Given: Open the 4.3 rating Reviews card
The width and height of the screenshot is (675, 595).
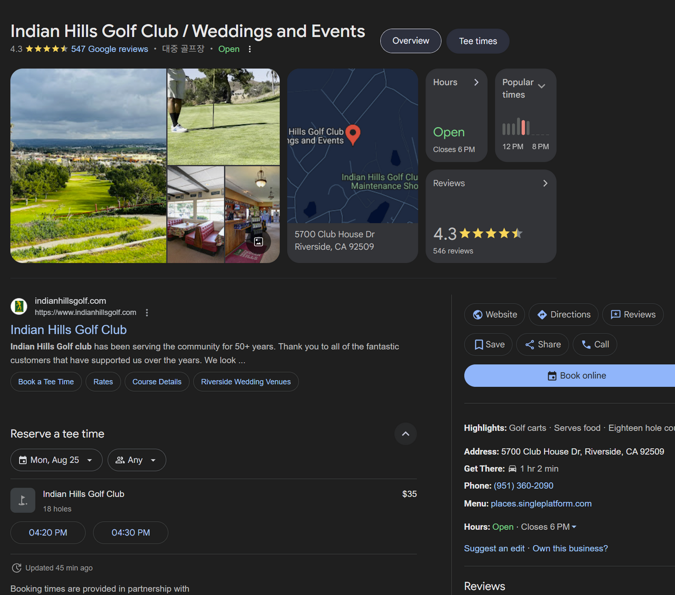Looking at the screenshot, I should (x=491, y=216).
